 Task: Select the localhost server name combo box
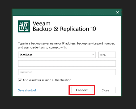(57, 55)
